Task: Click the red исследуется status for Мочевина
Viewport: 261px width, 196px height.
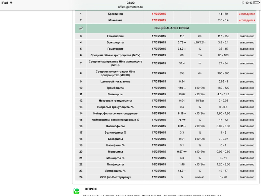Action: [x=246, y=20]
